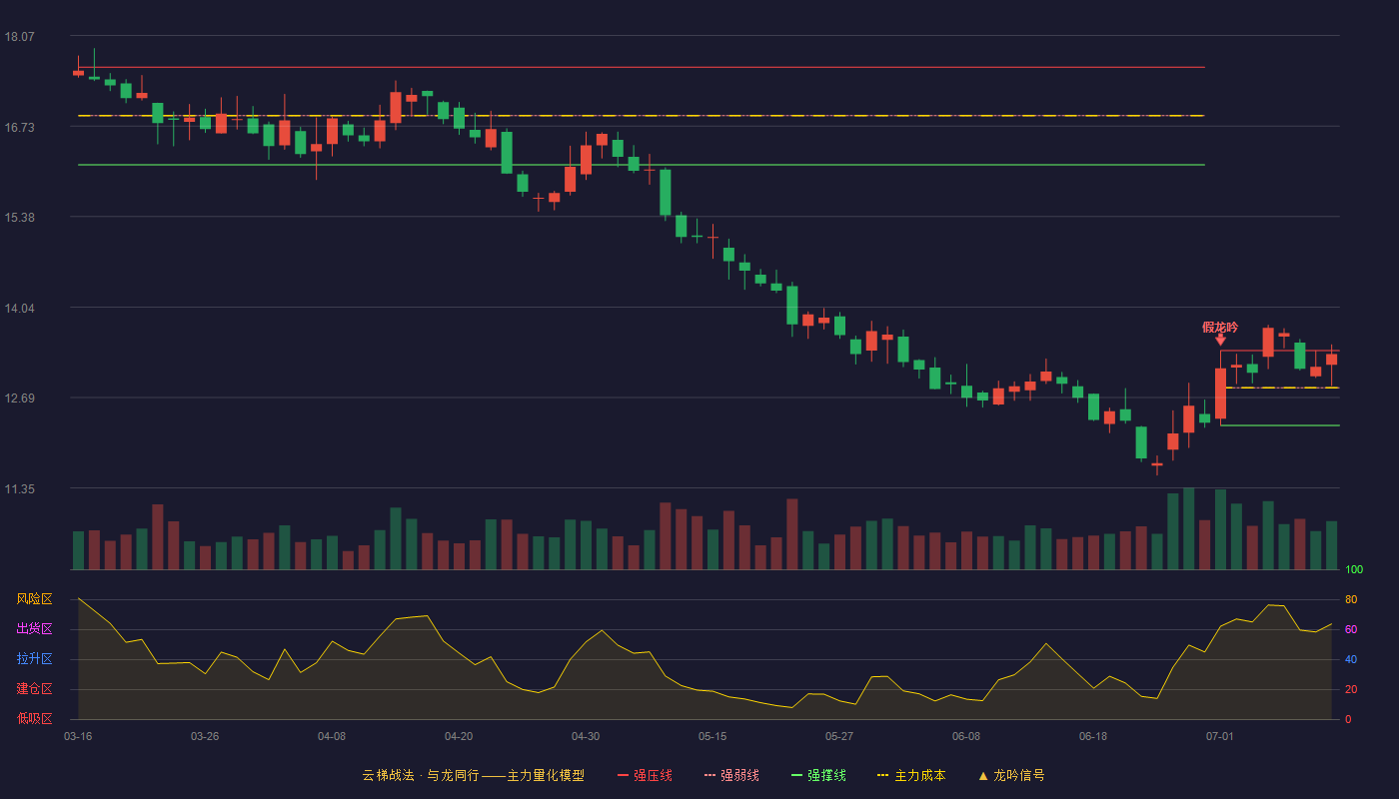Image resolution: width=1399 pixels, height=799 pixels.
Task: Click the 12.69 price axis label
Action: click(19, 399)
